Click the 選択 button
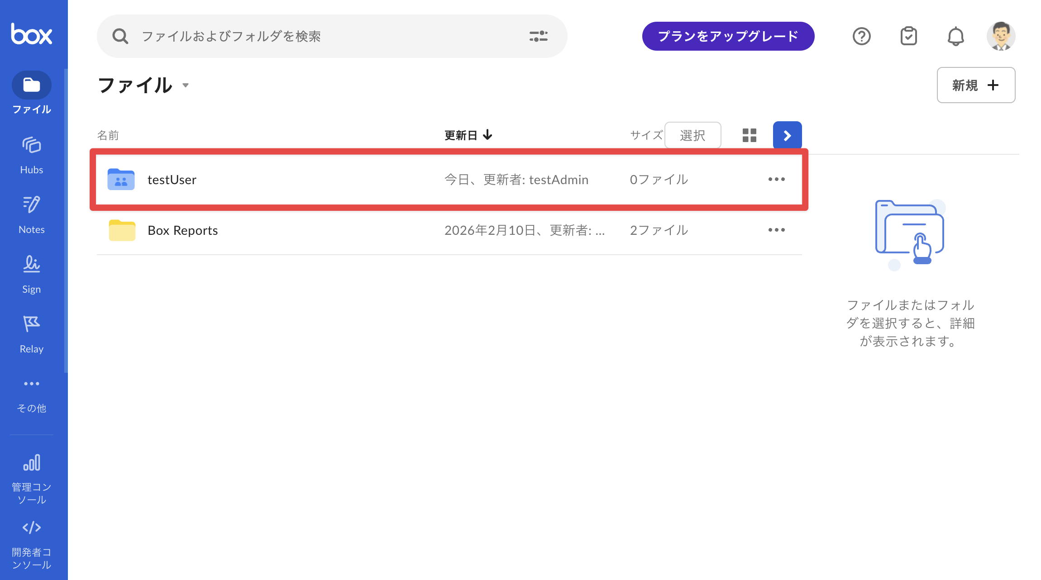This screenshot has width=1041, height=580. click(x=692, y=135)
